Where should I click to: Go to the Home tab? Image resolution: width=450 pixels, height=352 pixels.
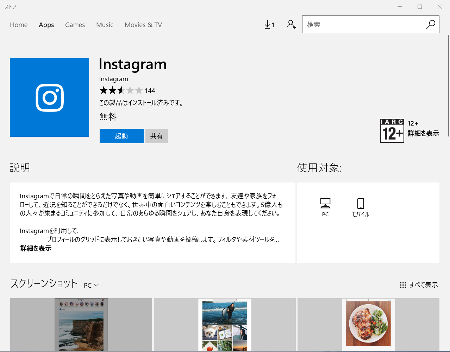[19, 25]
